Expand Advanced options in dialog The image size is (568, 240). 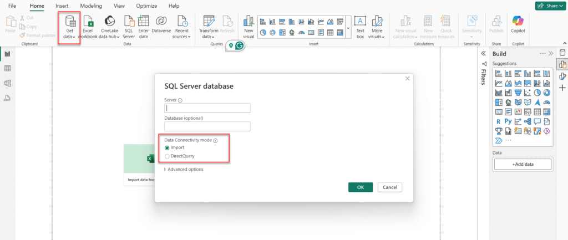tap(185, 169)
